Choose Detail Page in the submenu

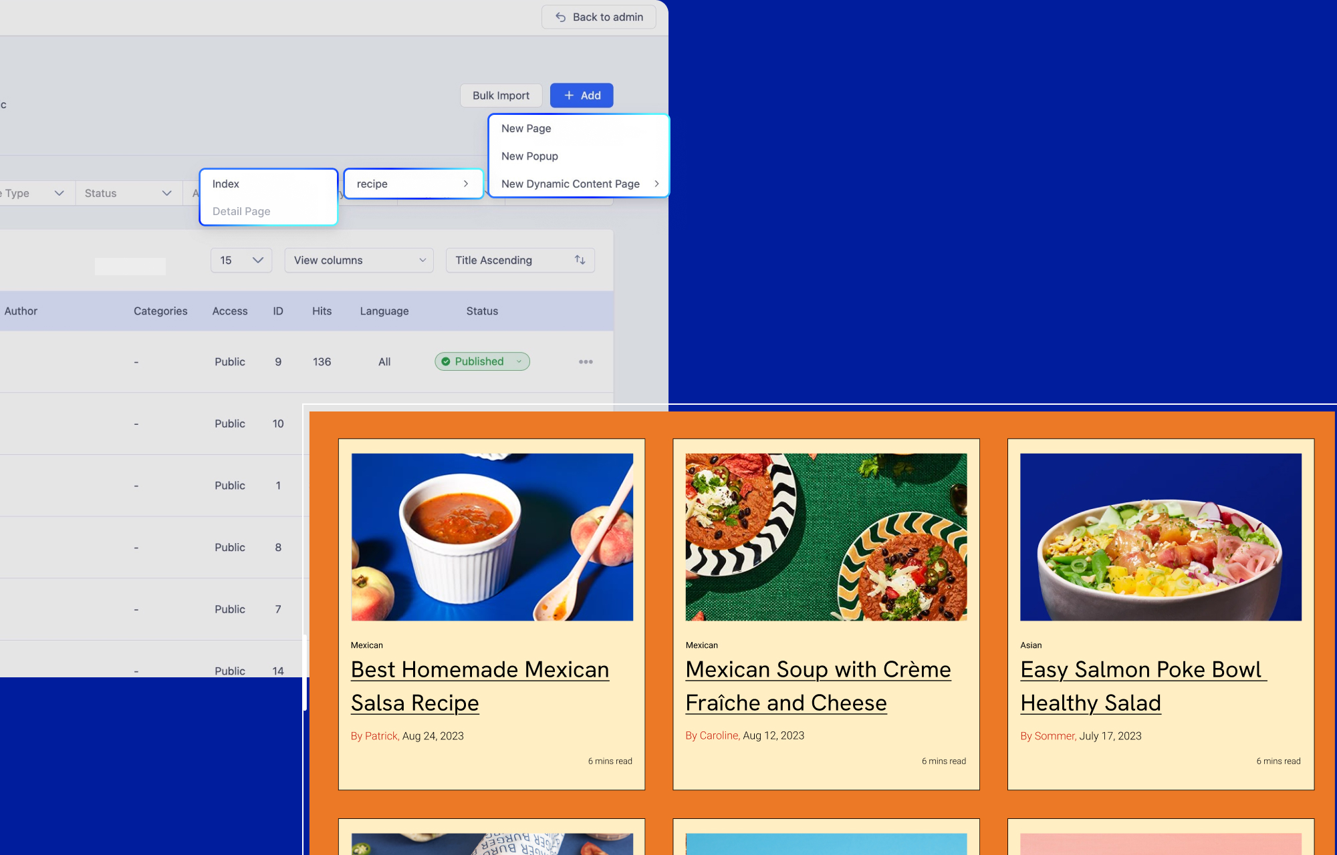[x=241, y=211]
